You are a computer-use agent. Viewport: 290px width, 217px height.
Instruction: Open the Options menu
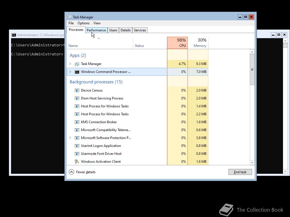click(84, 23)
